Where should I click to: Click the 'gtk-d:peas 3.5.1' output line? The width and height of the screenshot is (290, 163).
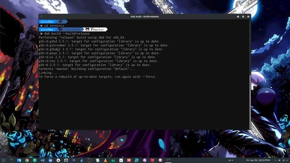click(x=99, y=53)
